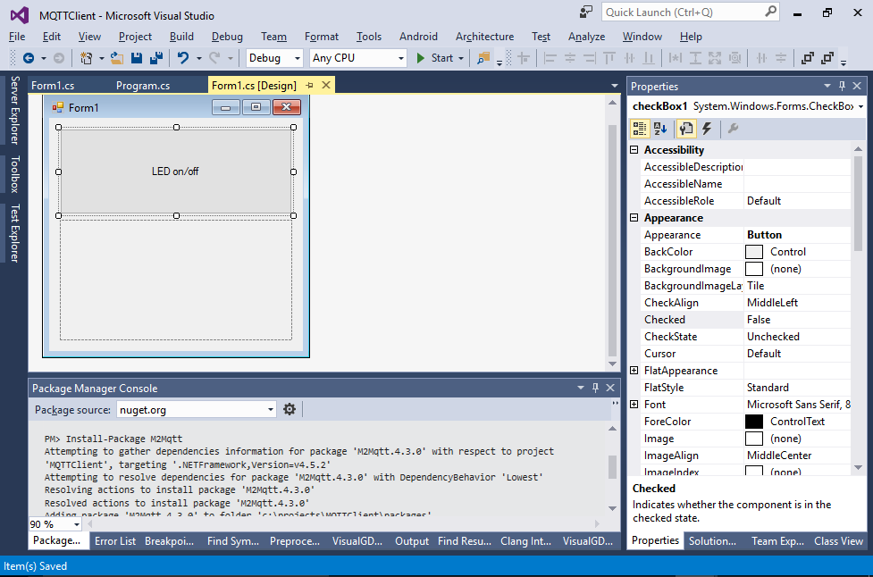This screenshot has width=873, height=577.
Task: Open the document tabs overflow dropdown
Action: [x=615, y=86]
